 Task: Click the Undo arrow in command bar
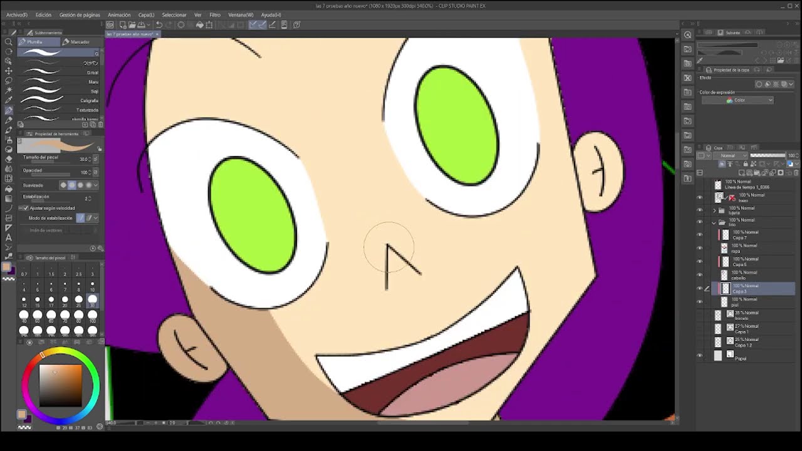point(159,25)
